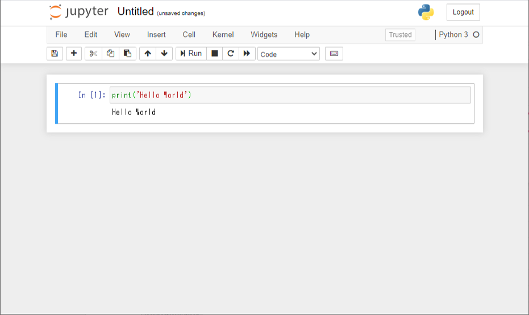
Task: Copy selected cells icon
Action: 111,53
